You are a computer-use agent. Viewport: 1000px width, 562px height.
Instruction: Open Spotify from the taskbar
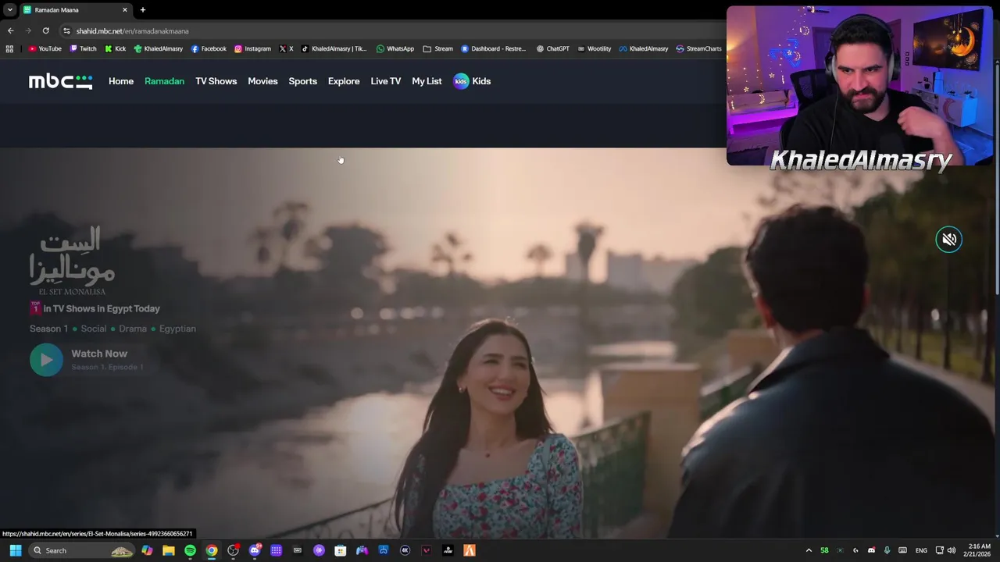[190, 550]
